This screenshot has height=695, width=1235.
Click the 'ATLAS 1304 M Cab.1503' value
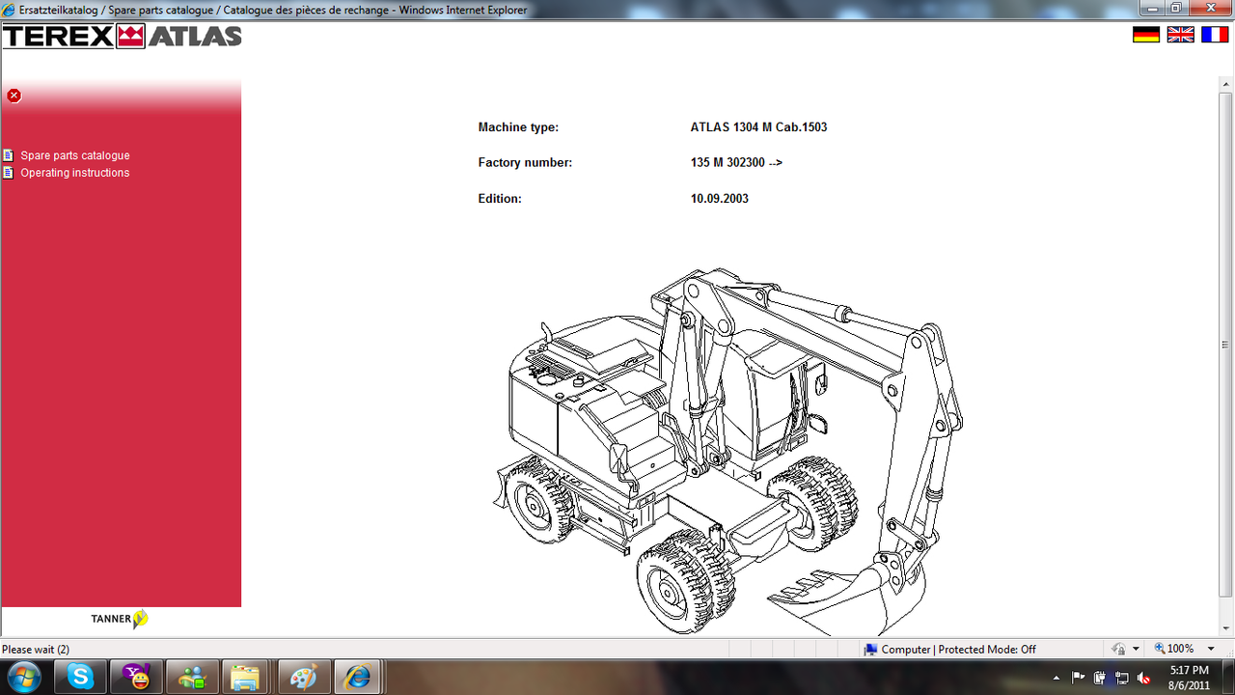[758, 127]
